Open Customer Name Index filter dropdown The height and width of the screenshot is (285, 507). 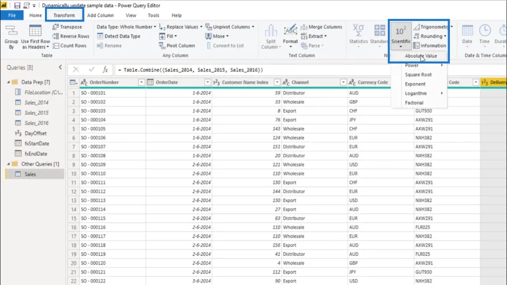277,82
